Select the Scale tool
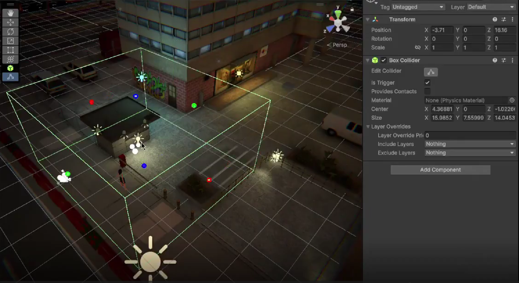519x283 pixels. coord(11,41)
